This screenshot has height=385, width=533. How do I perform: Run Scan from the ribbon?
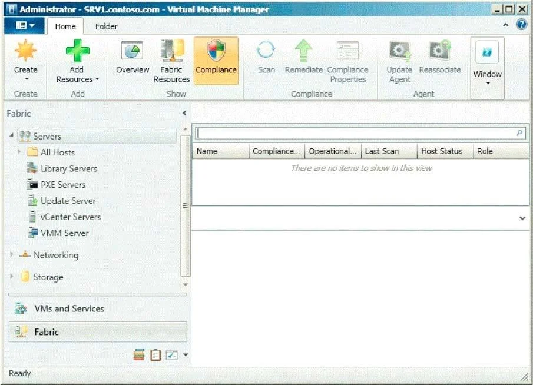[x=266, y=57]
